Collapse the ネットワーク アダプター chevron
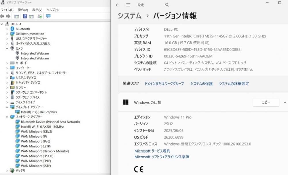This screenshot has height=175, width=288. [7, 117]
